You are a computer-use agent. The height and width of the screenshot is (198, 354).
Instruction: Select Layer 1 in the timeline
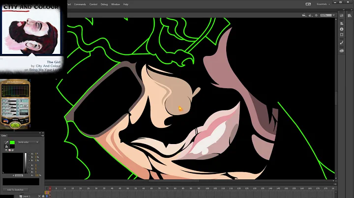point(27,196)
